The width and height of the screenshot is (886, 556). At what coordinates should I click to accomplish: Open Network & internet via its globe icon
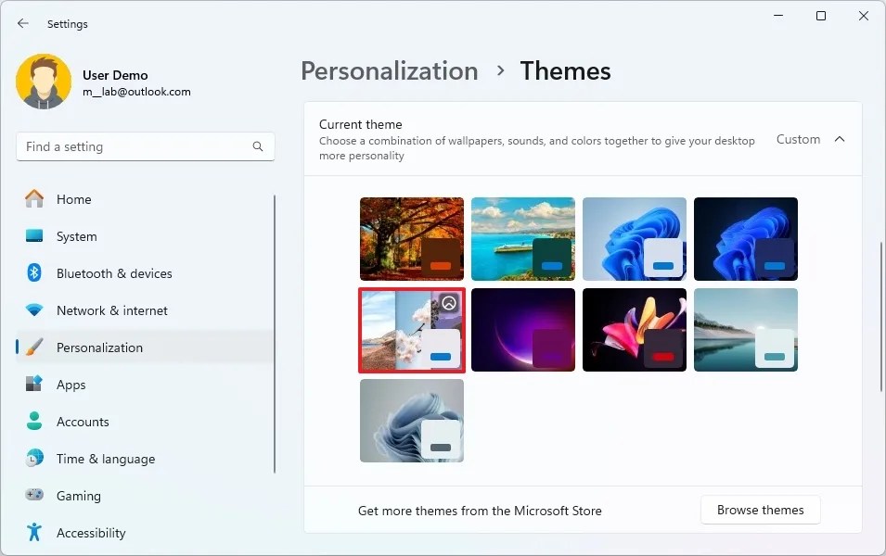click(32, 310)
